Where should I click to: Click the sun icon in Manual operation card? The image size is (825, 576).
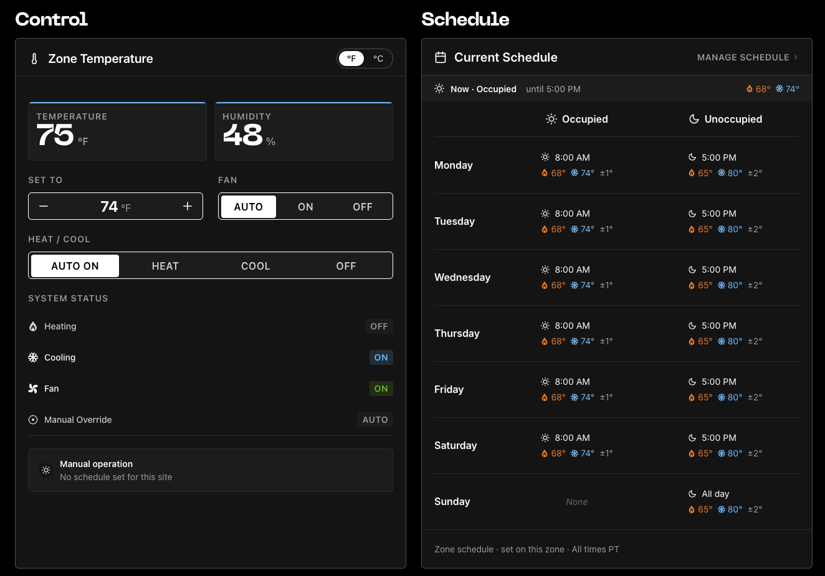(x=46, y=470)
